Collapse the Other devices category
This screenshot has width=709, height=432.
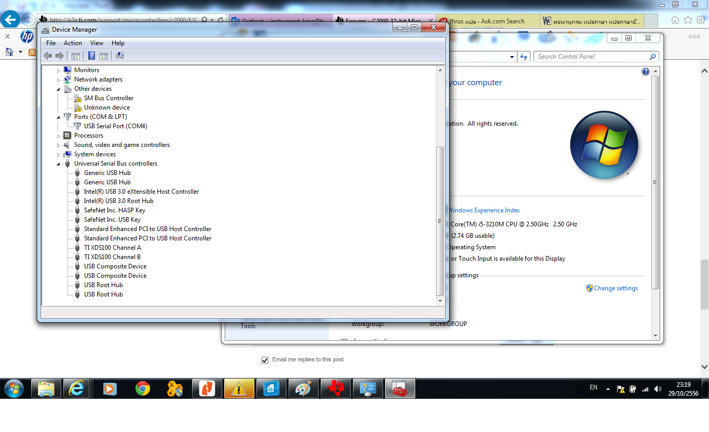click(59, 89)
